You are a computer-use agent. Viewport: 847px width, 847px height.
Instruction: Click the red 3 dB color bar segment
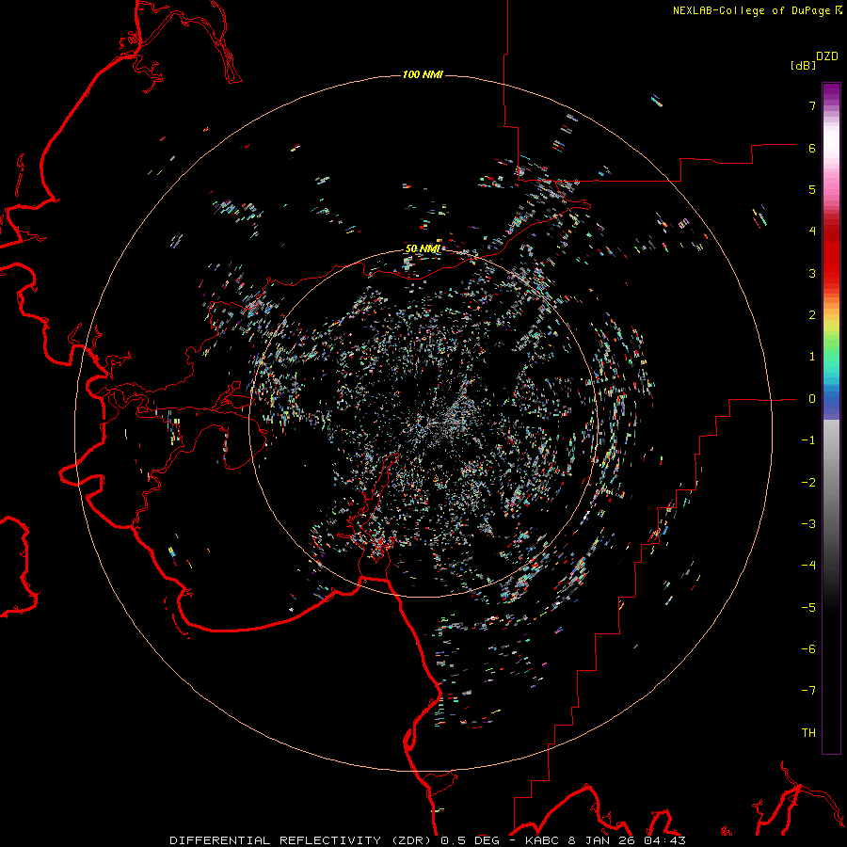[x=831, y=264]
